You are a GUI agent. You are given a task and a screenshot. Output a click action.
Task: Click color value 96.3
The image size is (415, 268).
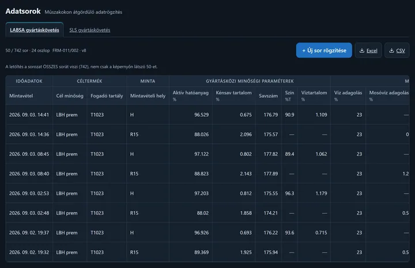[x=289, y=193]
